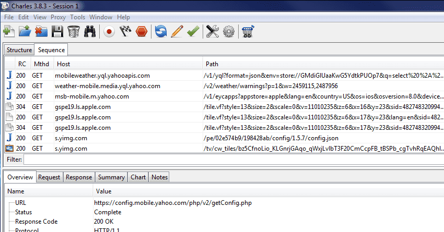The image size is (444, 232).
Task: Select the Response Code row in Overview
Action: (36, 222)
